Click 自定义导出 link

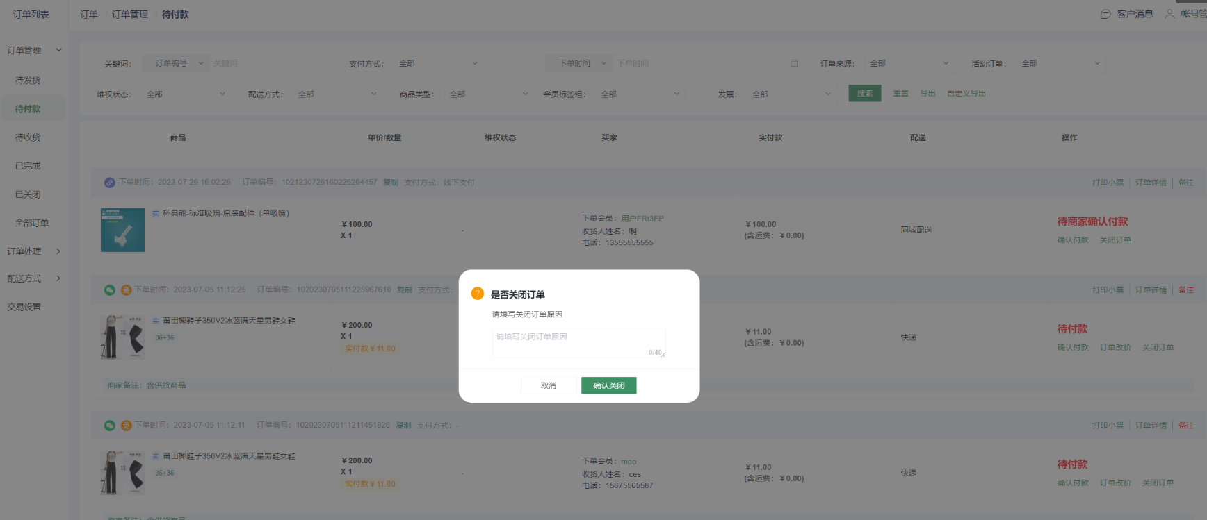coord(966,93)
